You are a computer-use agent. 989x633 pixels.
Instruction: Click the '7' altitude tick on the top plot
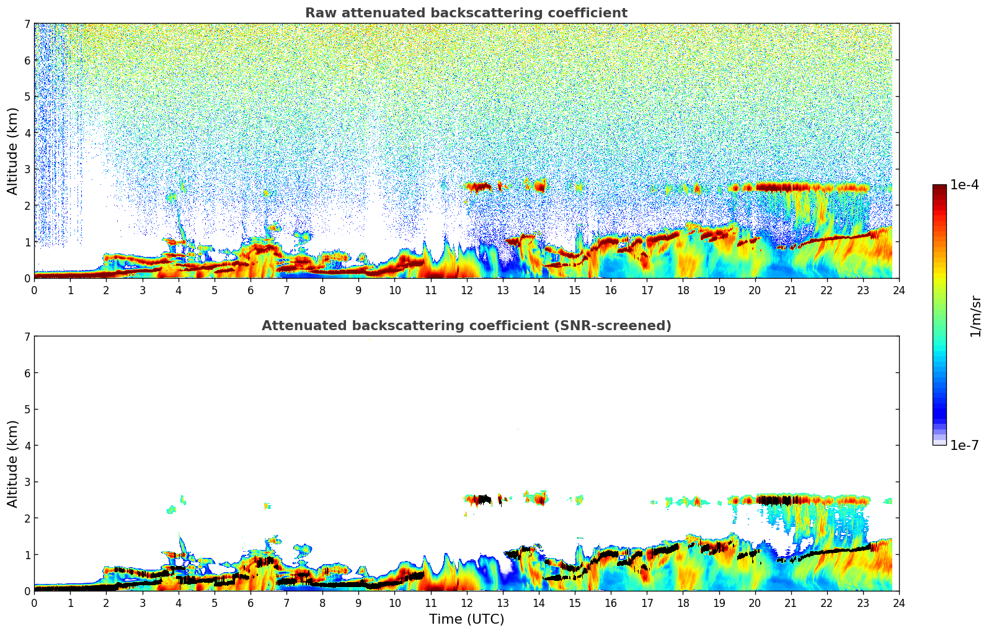[x=27, y=24]
